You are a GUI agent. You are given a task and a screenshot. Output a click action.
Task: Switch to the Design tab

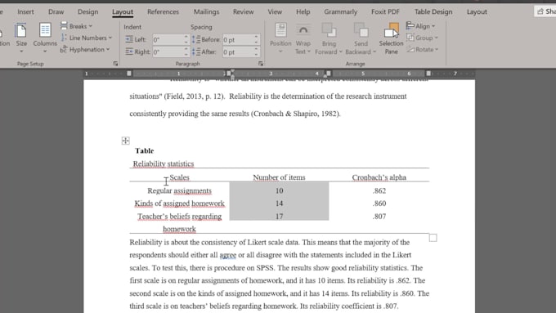(x=88, y=11)
